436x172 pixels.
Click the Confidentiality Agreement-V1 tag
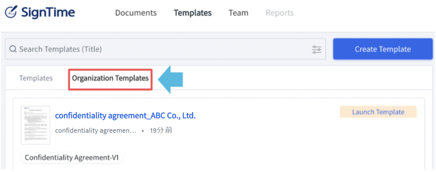[72, 158]
